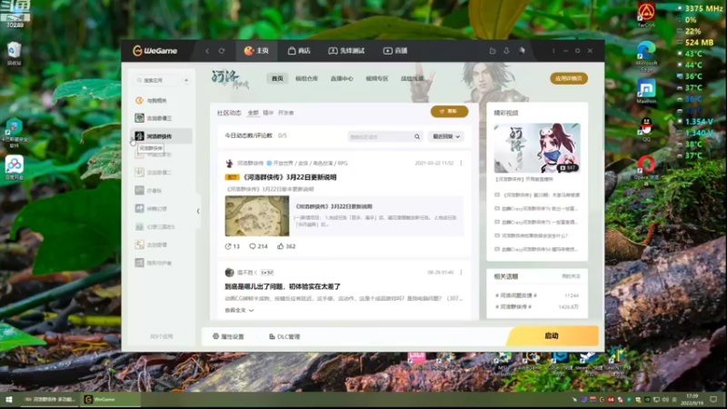Open the WeGame folder icon in title bar

[x=493, y=51]
